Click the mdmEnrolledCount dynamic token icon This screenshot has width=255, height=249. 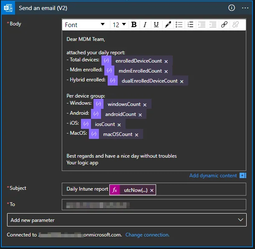tap(109, 70)
